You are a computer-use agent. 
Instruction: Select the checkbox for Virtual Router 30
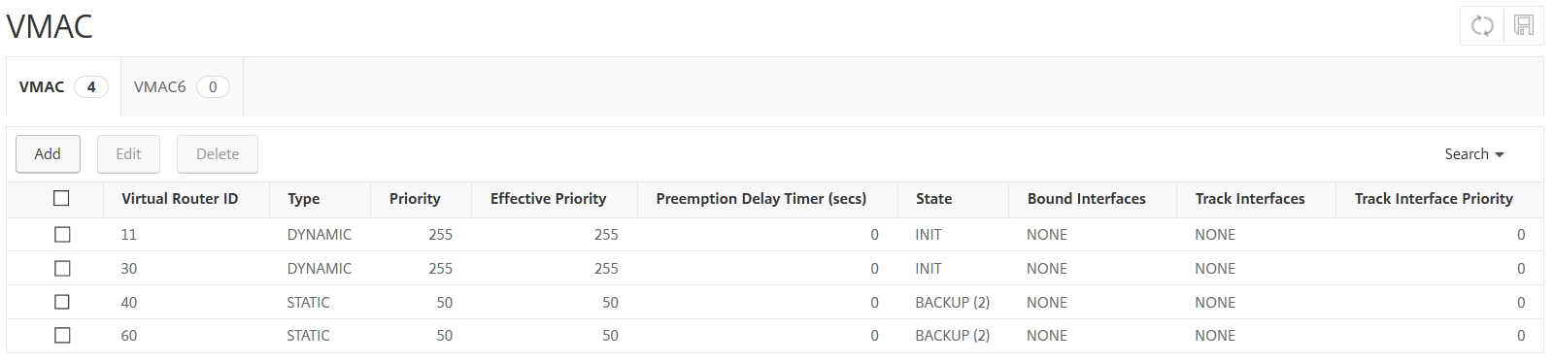(62, 268)
